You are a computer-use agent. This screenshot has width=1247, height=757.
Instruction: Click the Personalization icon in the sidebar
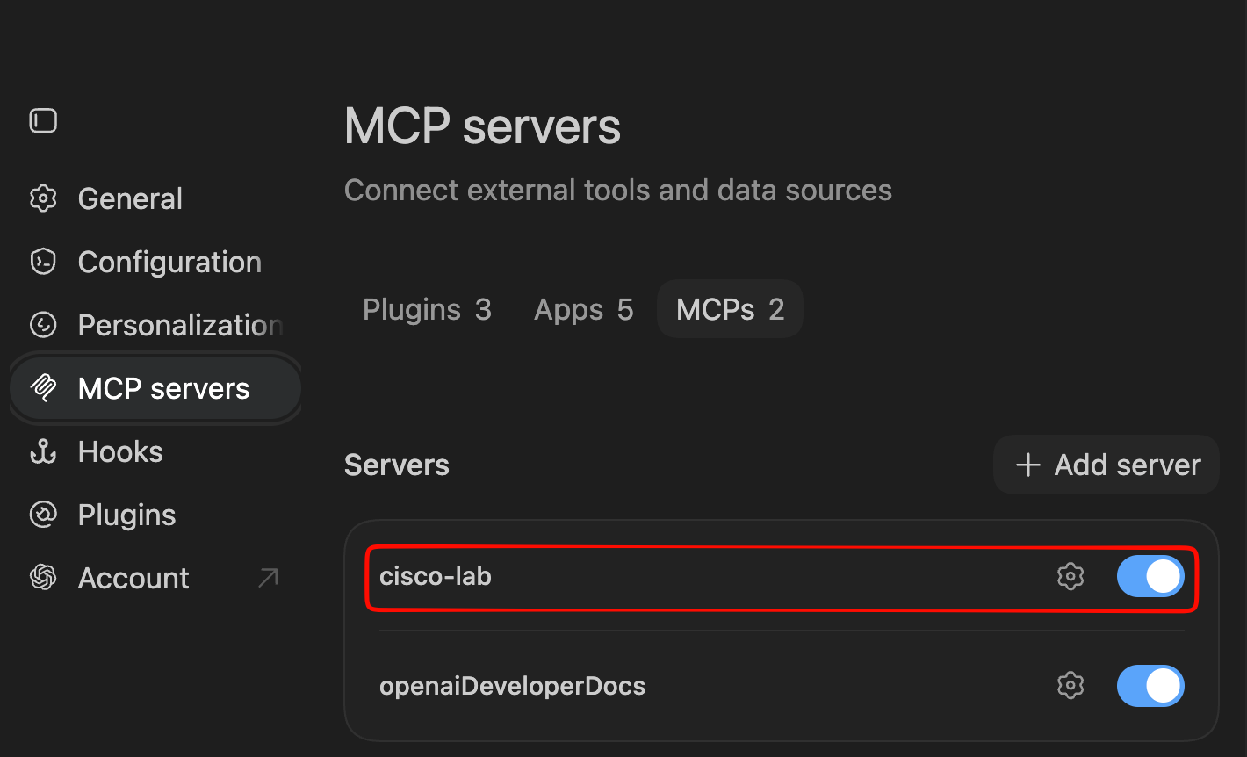43,325
